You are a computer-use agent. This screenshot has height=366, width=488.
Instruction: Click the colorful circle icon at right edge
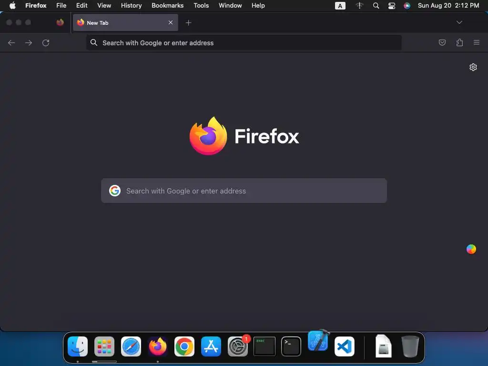471,249
